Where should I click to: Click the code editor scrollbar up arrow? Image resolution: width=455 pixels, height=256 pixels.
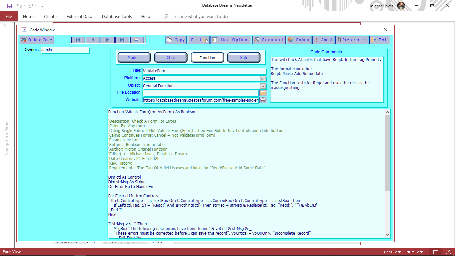pyautogui.click(x=387, y=113)
